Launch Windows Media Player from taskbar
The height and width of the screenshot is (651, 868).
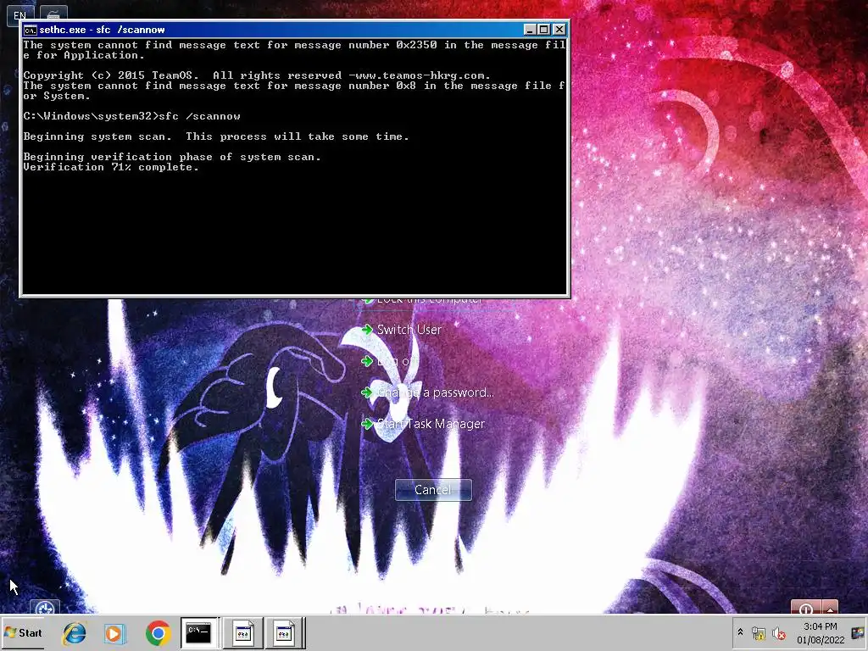pyautogui.click(x=114, y=632)
